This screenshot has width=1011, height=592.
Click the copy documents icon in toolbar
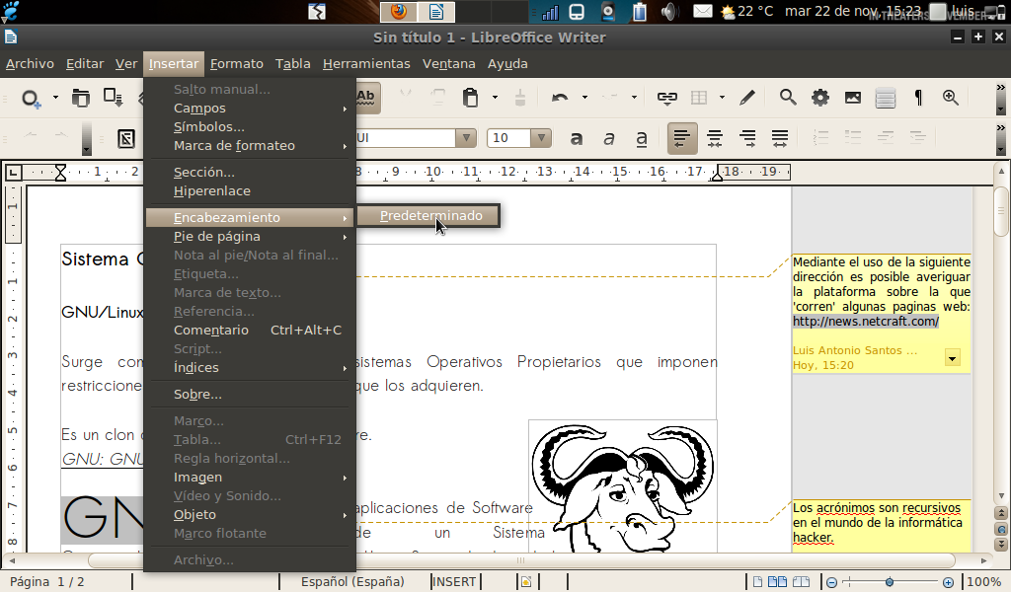tap(81, 98)
